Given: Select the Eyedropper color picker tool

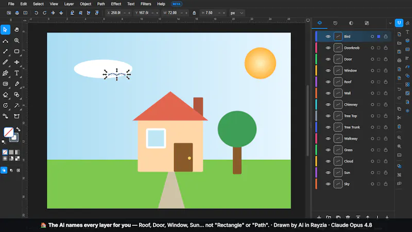Looking at the screenshot, I should pyautogui.click(x=16, y=84).
